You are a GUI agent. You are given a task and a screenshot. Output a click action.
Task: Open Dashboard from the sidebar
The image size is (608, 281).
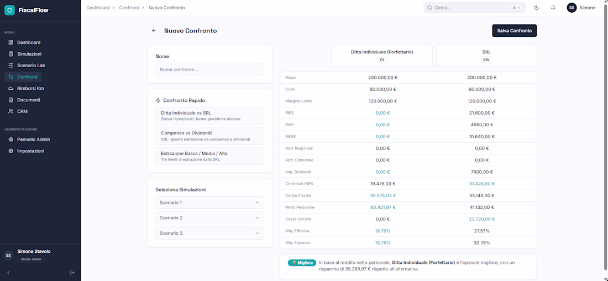28,42
